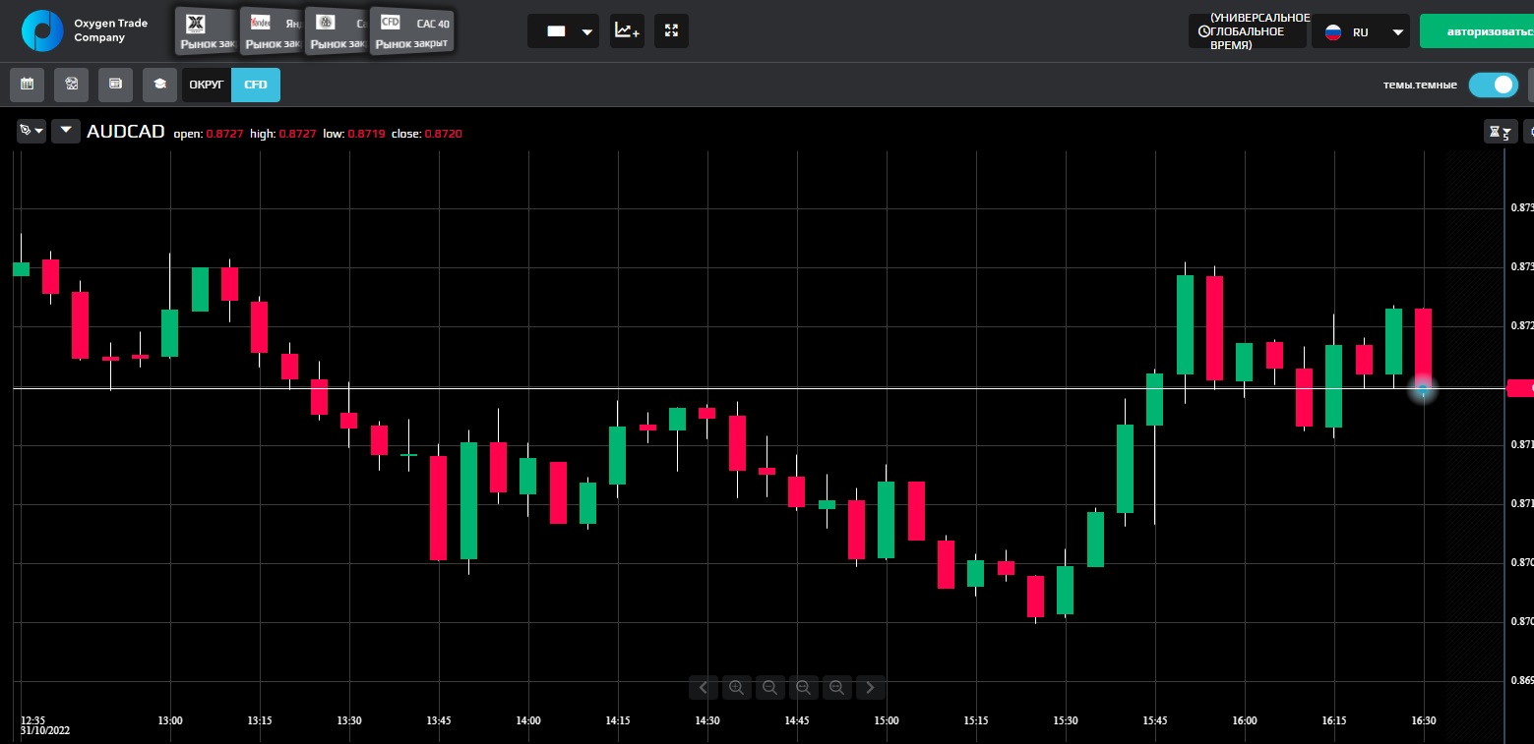Click the open value 0.8727

pos(224,134)
